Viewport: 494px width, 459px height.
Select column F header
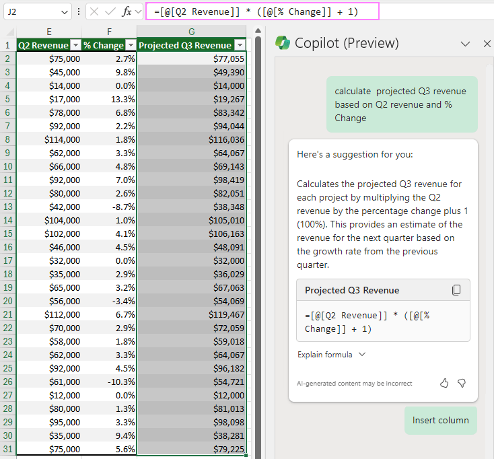point(109,32)
